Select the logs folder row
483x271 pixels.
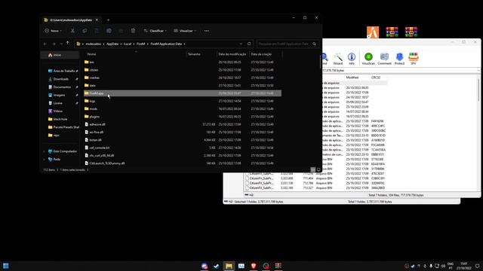pos(183,101)
